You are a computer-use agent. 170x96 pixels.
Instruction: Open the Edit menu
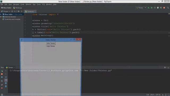click(6, 4)
